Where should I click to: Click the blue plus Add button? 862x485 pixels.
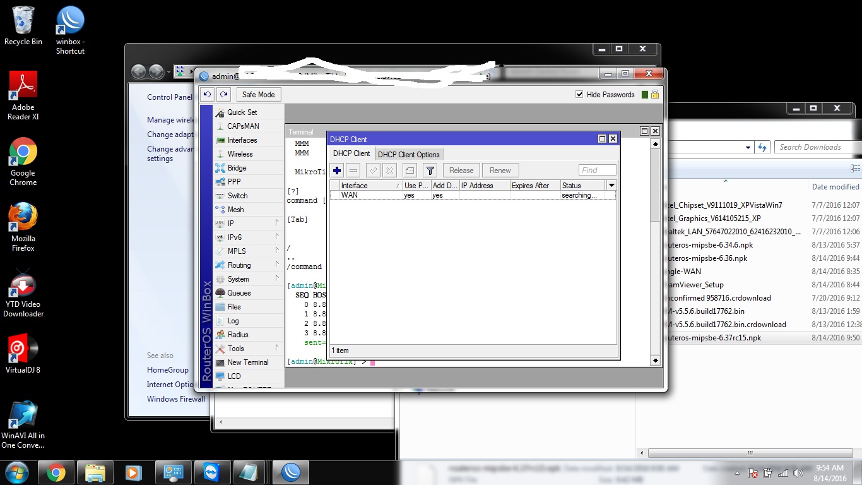click(337, 171)
